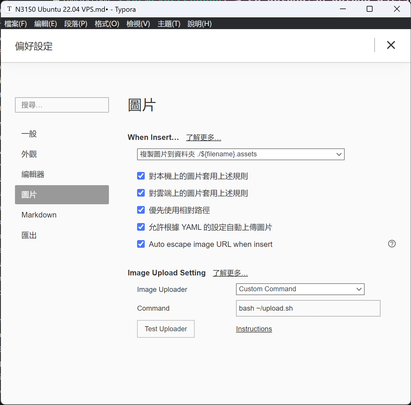The height and width of the screenshot is (405, 411).
Task: Open the 格式(O) menu
Action: coord(107,24)
